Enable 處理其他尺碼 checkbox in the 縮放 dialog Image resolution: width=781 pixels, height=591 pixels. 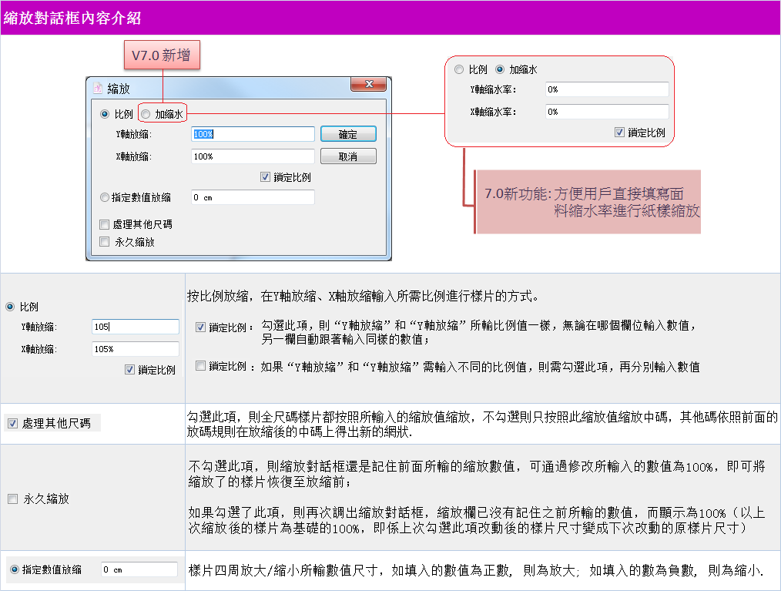pos(105,224)
